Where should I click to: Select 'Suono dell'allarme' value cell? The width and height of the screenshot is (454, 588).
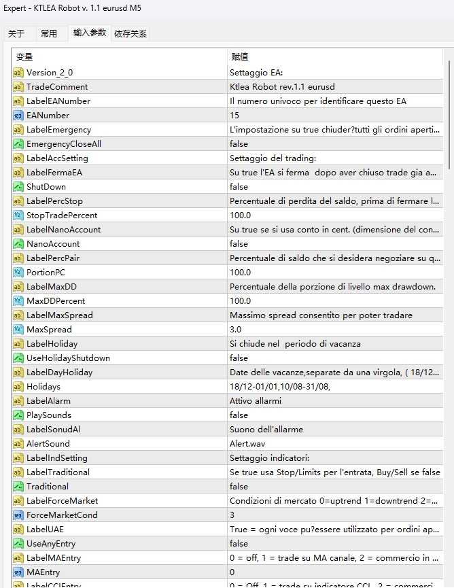[x=335, y=430]
